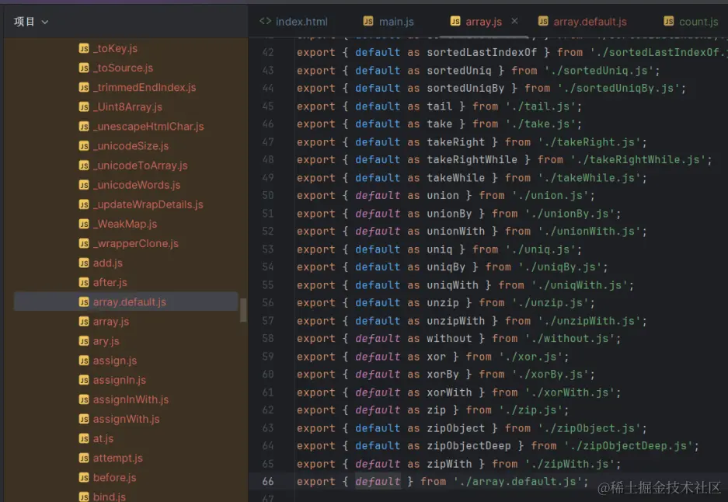Click the JS icon beside after.js
The image size is (728, 502).
84,282
